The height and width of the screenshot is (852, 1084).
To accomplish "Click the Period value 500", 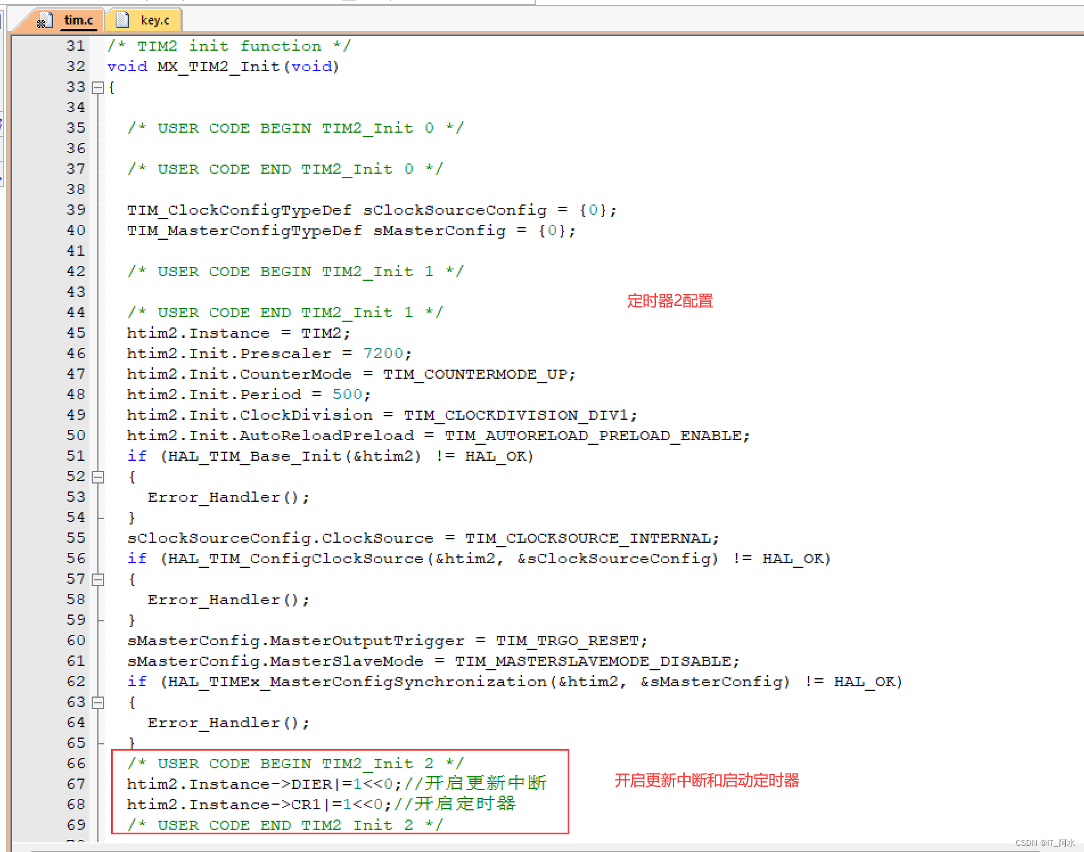I will [347, 395].
